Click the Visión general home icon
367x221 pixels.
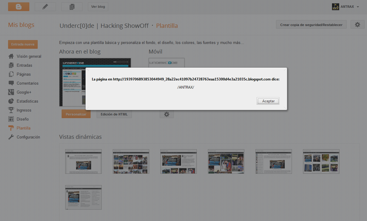click(11, 56)
